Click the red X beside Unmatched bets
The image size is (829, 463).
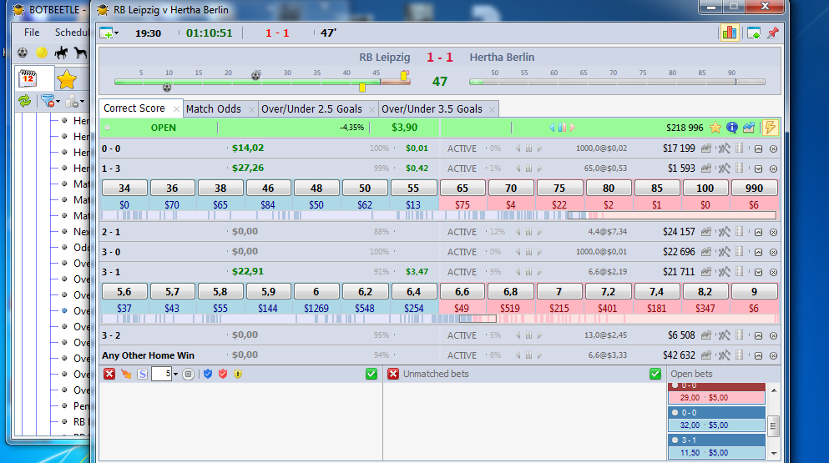[393, 374]
